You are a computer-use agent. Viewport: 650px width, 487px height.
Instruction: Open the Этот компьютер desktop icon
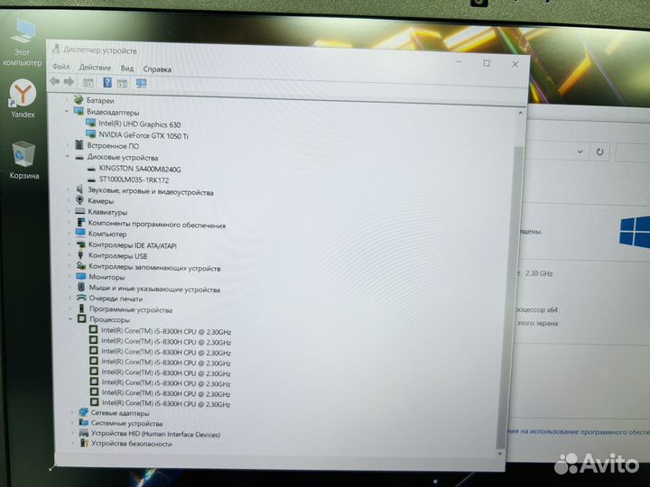[x=23, y=42]
